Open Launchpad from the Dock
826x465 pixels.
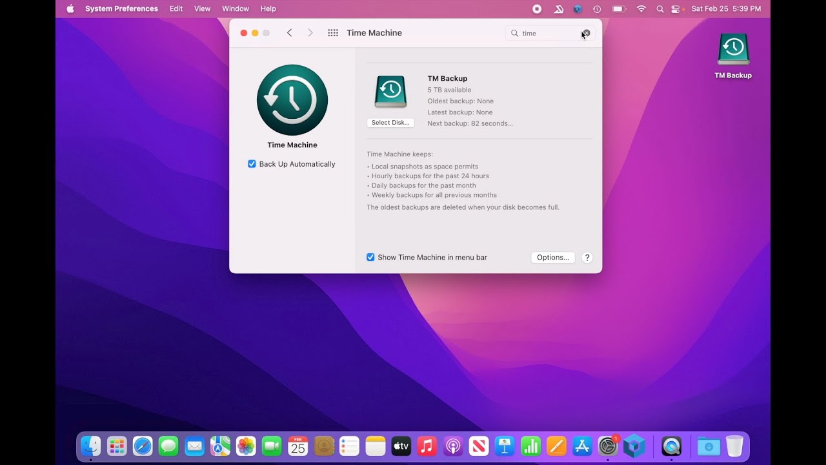pos(117,446)
